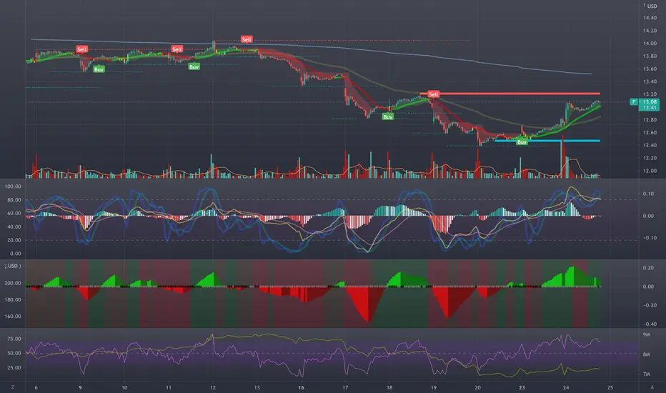The width and height of the screenshot is (666, 393).
Task: Select the cyan horizontal support line
Action: tap(548, 141)
